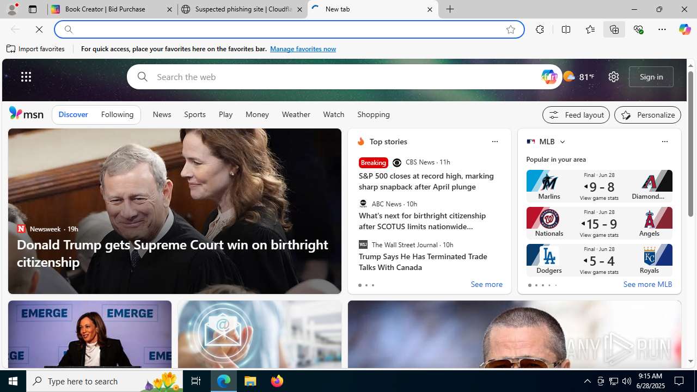Open Marlins vs Diamondbacks game score

(599, 186)
